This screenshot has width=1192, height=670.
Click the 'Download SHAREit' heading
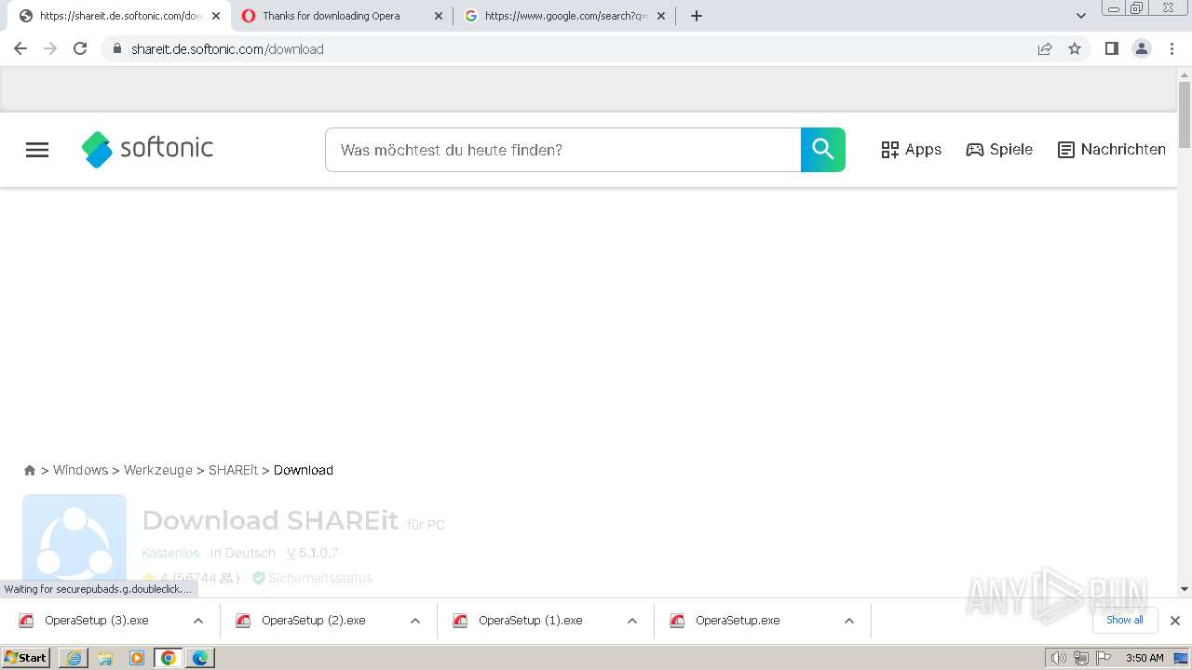click(x=270, y=520)
